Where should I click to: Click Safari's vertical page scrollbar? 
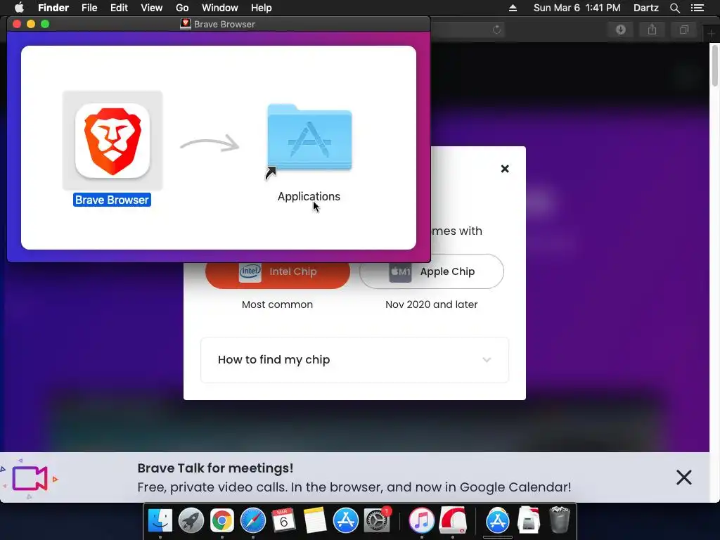tap(714, 65)
